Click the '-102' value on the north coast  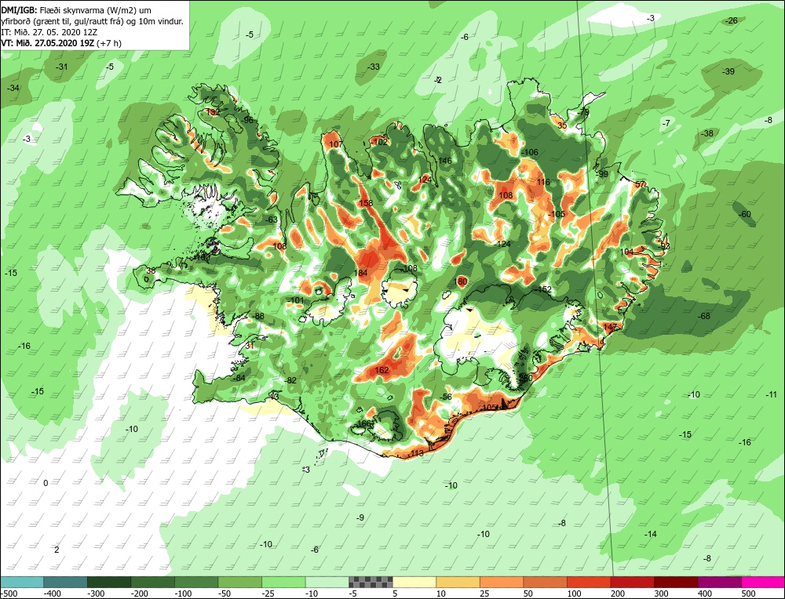click(x=379, y=142)
